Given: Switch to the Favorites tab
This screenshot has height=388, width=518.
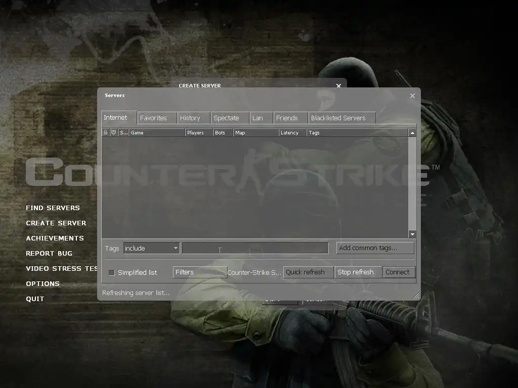Looking at the screenshot, I should click(157, 118).
